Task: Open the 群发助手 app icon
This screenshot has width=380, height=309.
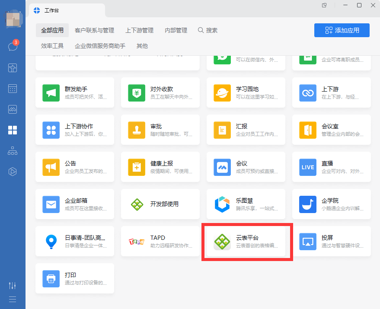Action: point(51,93)
